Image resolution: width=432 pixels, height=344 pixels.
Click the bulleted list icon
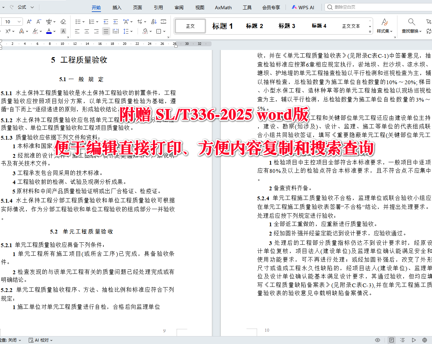78,22
